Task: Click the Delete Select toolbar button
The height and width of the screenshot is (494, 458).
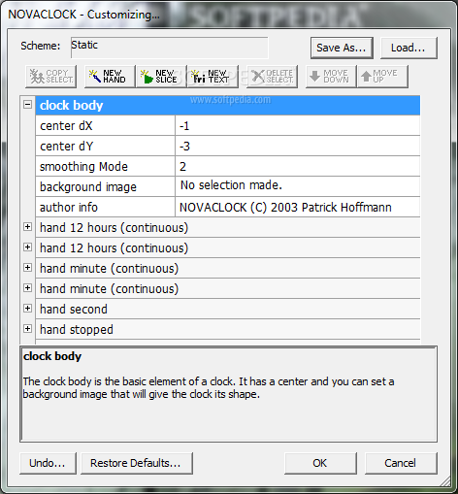Action: pos(273,77)
